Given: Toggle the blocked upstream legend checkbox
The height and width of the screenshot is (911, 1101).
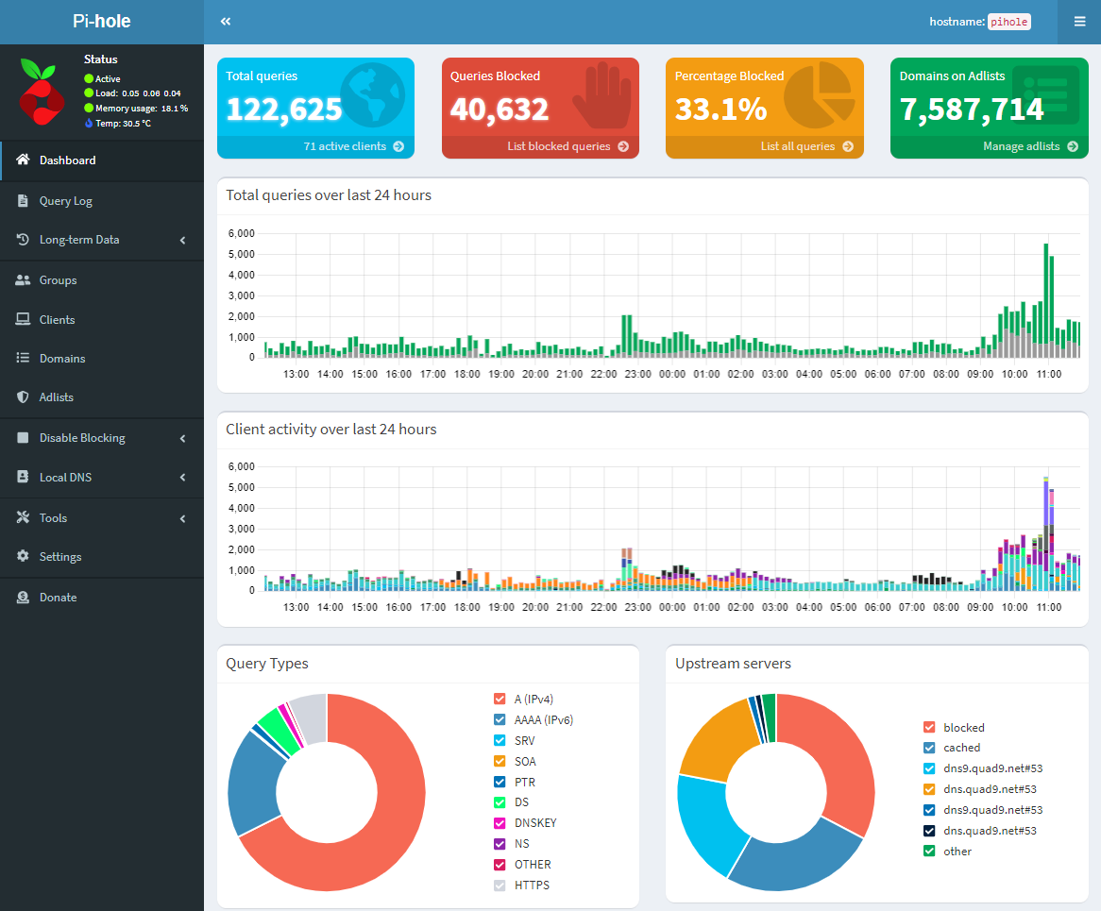Looking at the screenshot, I should [929, 728].
